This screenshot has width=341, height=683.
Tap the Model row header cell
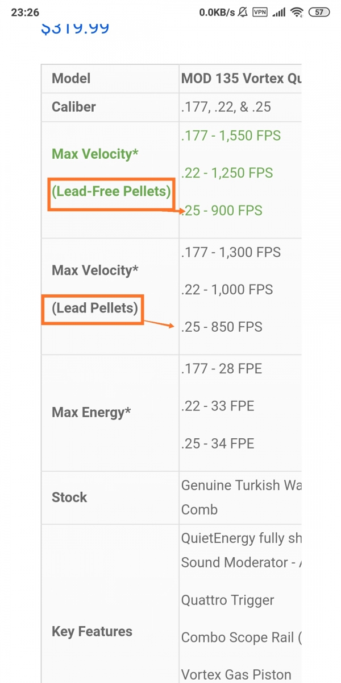[x=110, y=79]
